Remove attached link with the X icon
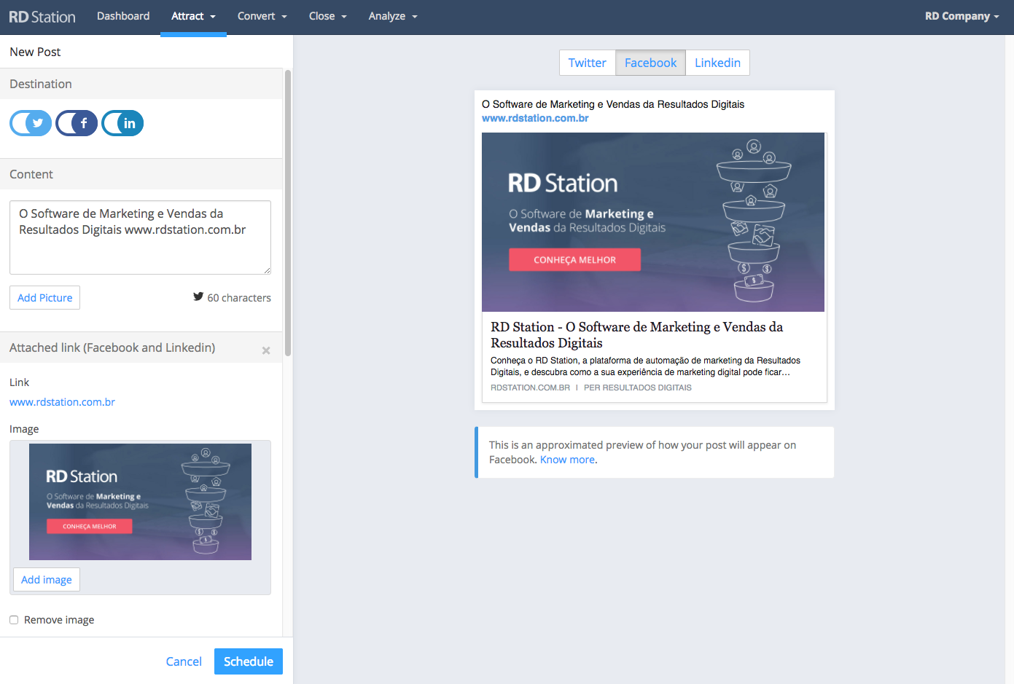 (266, 350)
